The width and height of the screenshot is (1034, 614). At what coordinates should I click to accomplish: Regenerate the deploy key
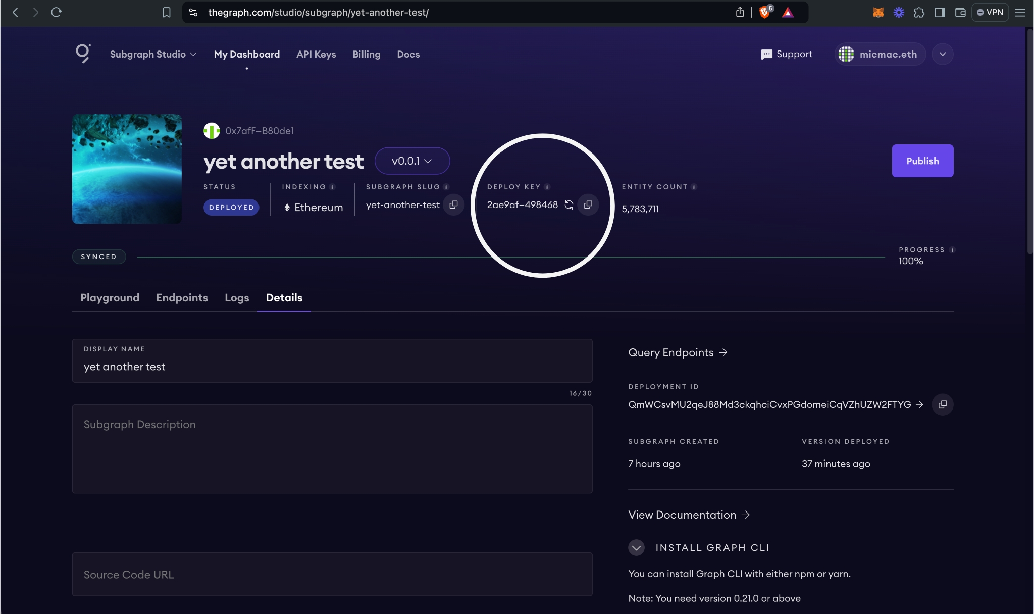tap(569, 204)
